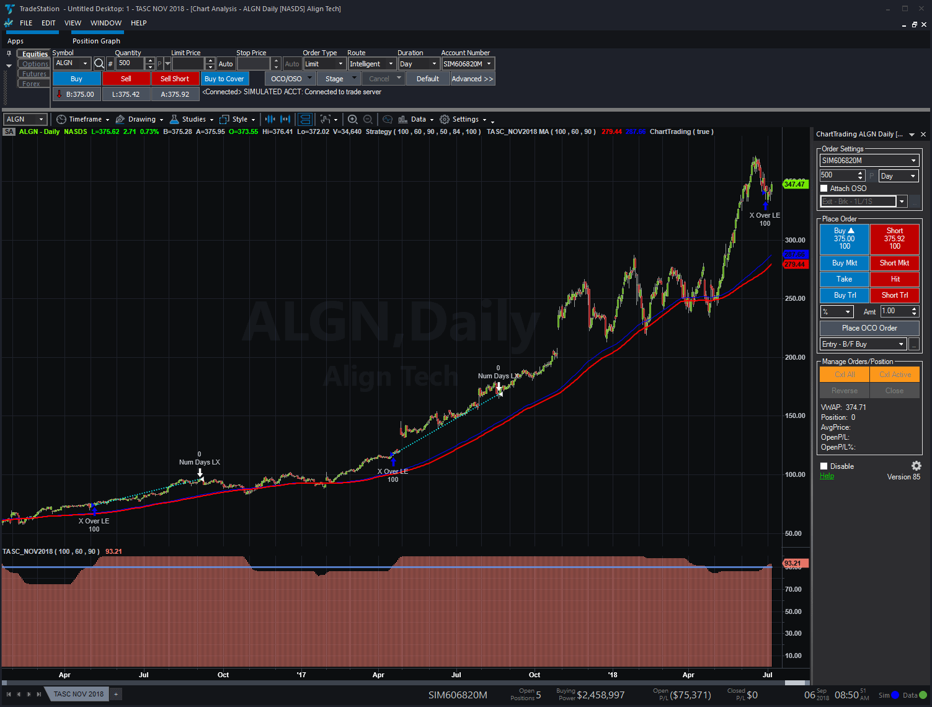This screenshot has width=932, height=707.
Task: Toggle the Limit Price Auto button
Action: point(226,64)
